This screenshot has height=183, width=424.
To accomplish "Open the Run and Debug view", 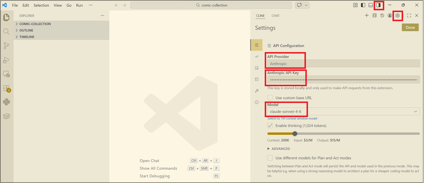I will pos(6,60).
